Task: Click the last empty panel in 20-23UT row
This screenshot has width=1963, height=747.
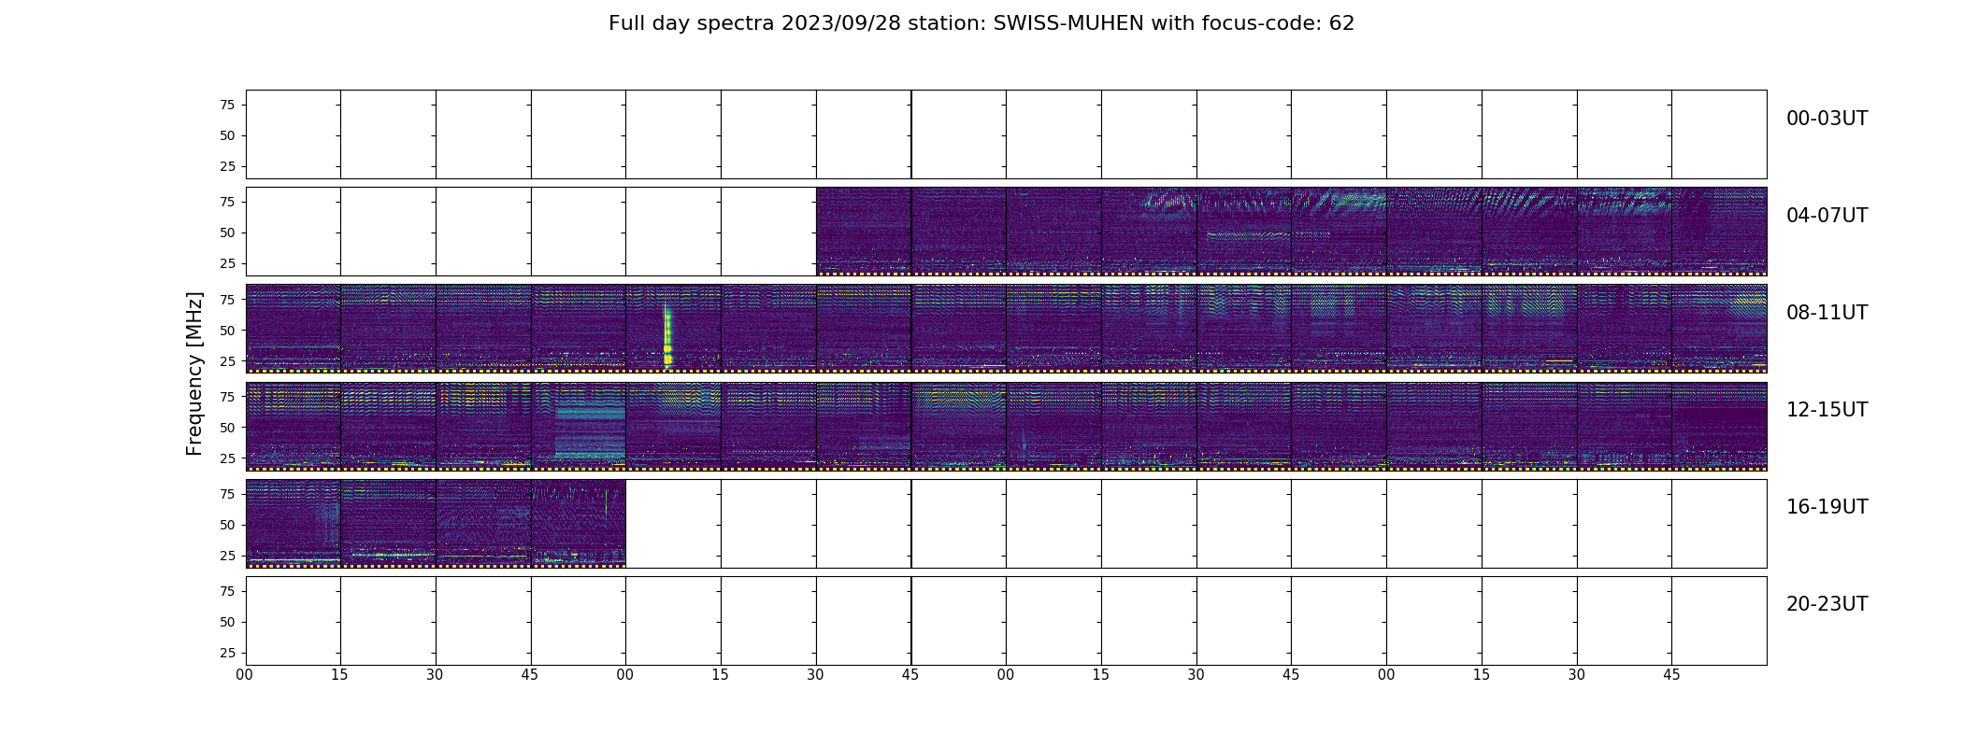Action: (1719, 620)
